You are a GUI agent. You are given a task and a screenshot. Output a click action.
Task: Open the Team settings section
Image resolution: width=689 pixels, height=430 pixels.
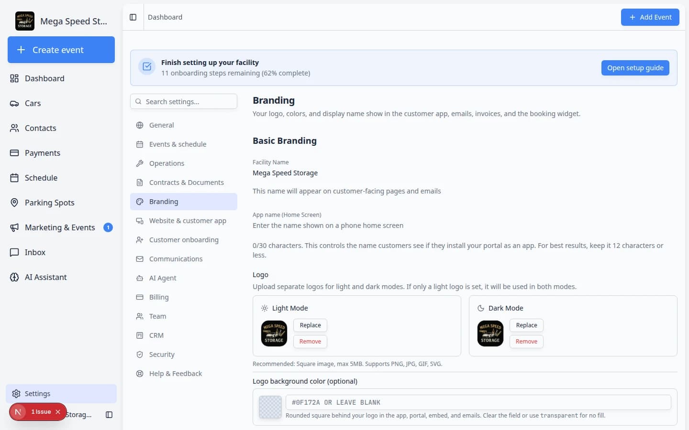(x=184, y=316)
